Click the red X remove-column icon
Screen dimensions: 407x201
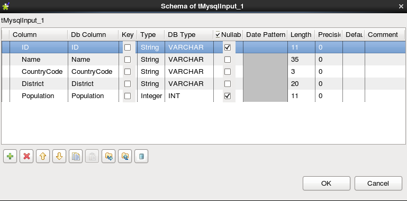pyautogui.click(x=26, y=156)
